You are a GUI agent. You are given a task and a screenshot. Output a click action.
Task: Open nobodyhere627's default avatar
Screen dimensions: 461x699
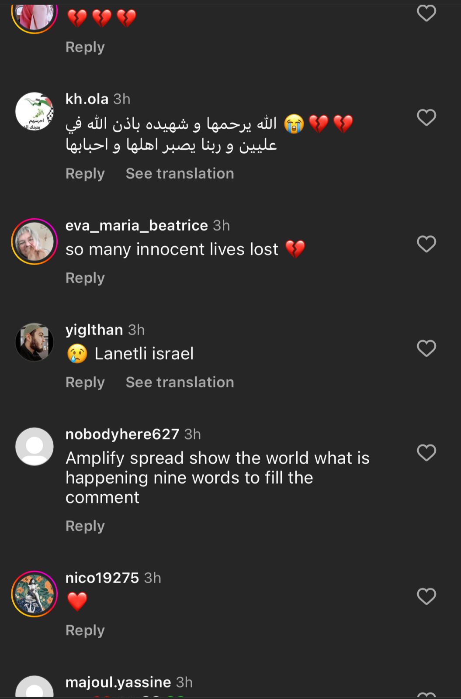35,446
